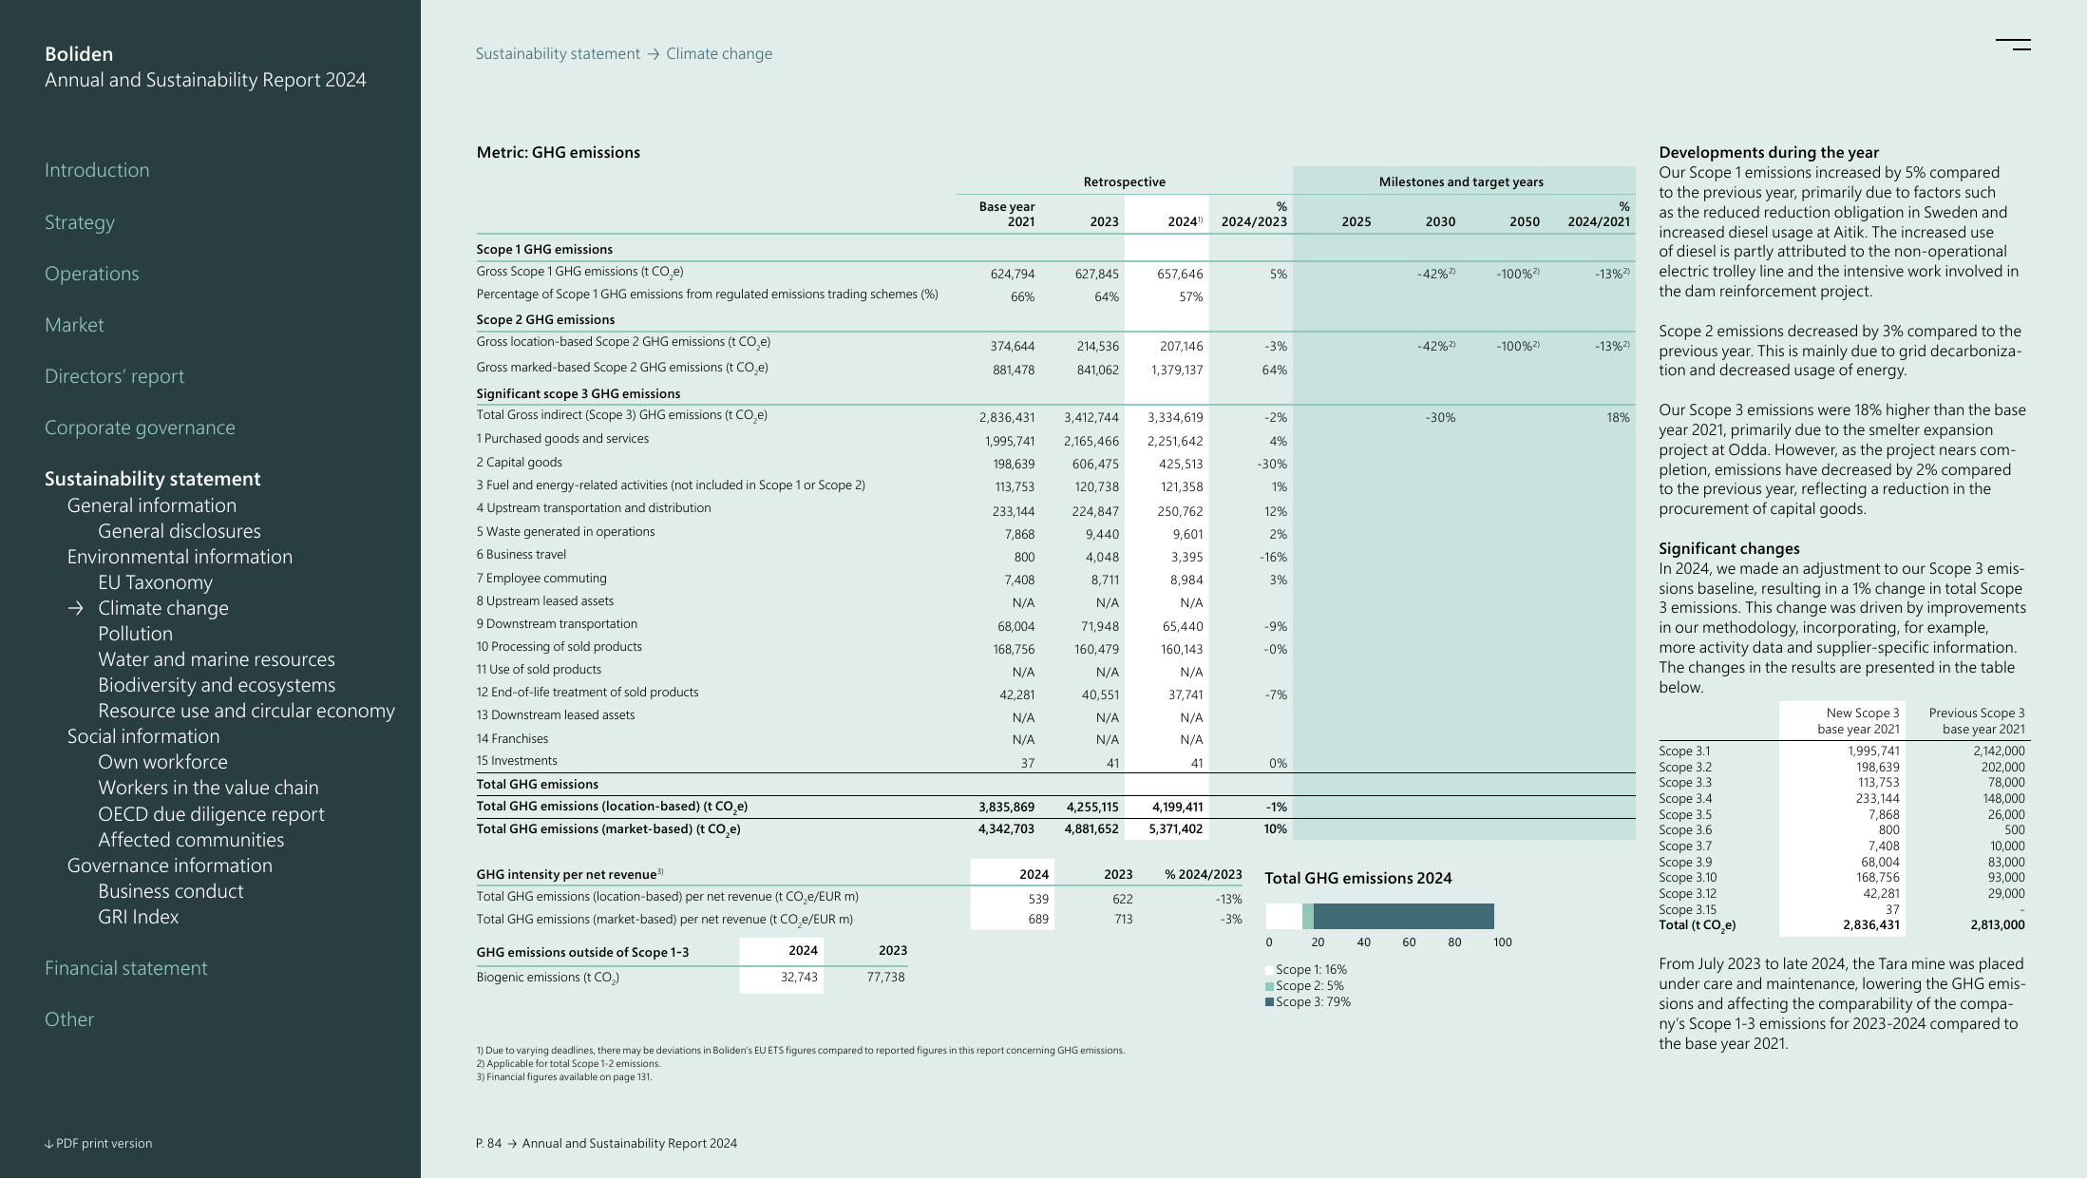The width and height of the screenshot is (2087, 1179).
Task: Open the EU Taxonomy page
Action: point(155,582)
